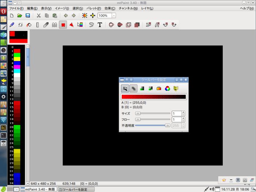Toggle the RGB channel disable icon
The width and height of the screenshot is (256, 192).
click(x=167, y=88)
